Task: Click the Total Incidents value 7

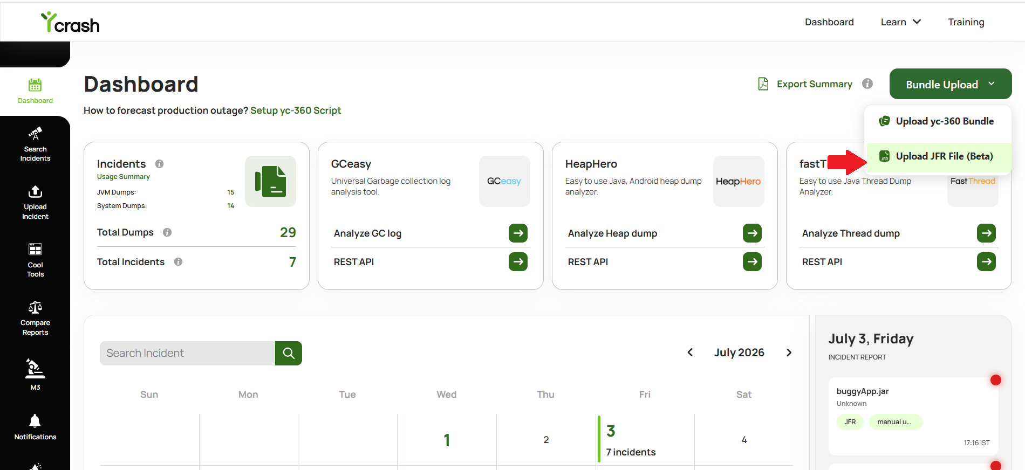Action: pyautogui.click(x=292, y=262)
